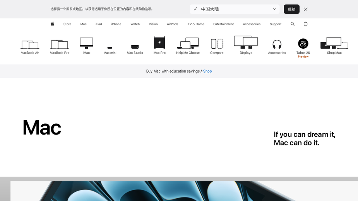Click the Apple logo icon
The height and width of the screenshot is (201, 358).
point(52,24)
